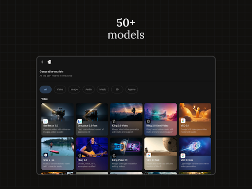This screenshot has height=189, width=252.
Task: Switch to the Music filter chip
Action: 103,90
